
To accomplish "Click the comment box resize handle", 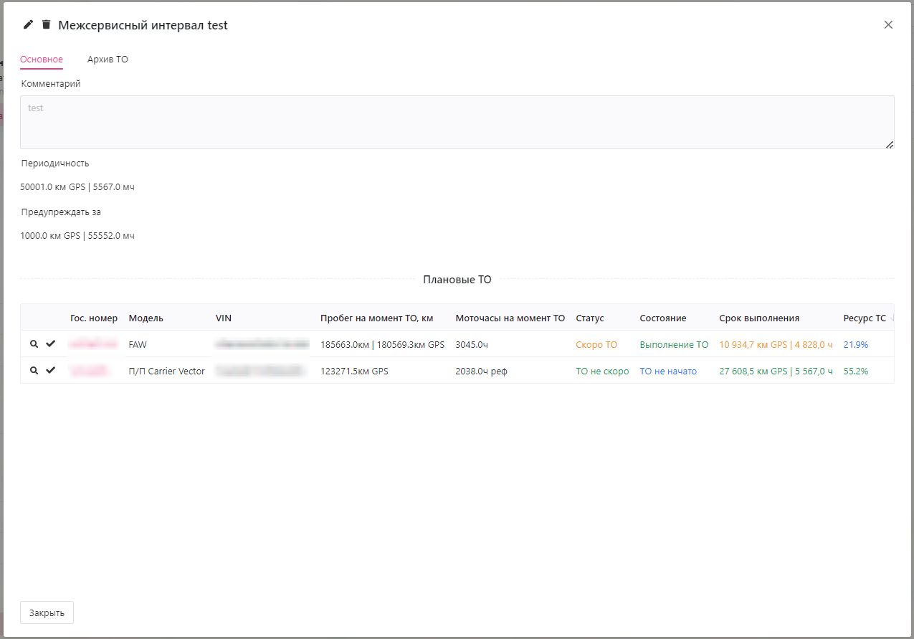I will [x=890, y=145].
